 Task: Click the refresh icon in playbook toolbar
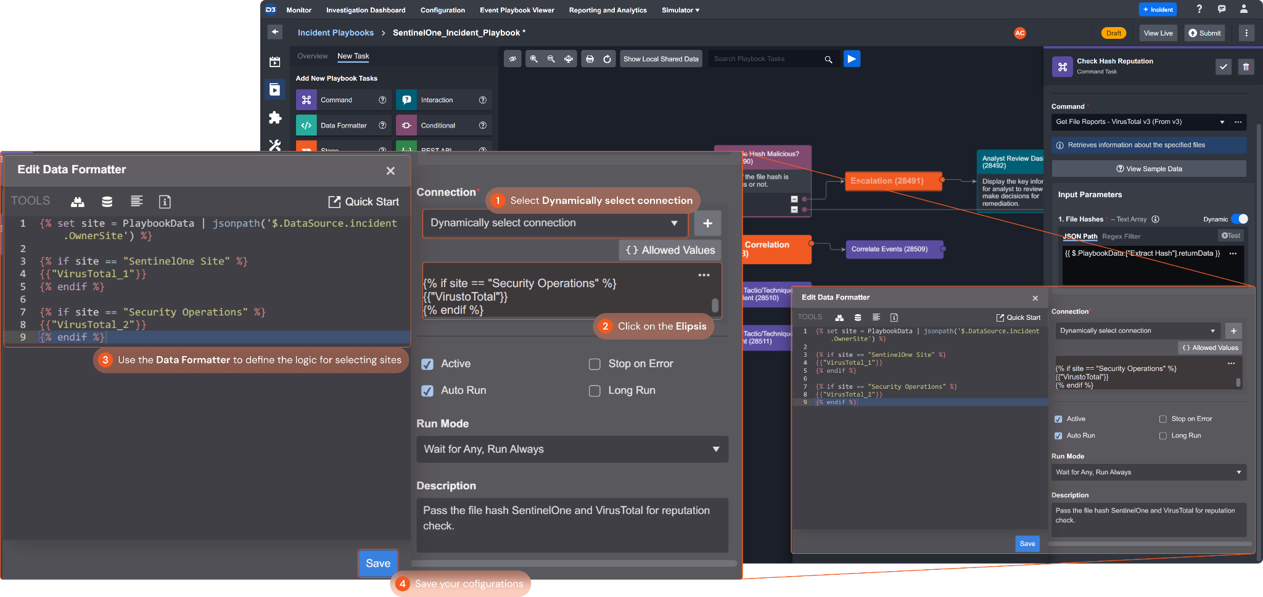[607, 59]
